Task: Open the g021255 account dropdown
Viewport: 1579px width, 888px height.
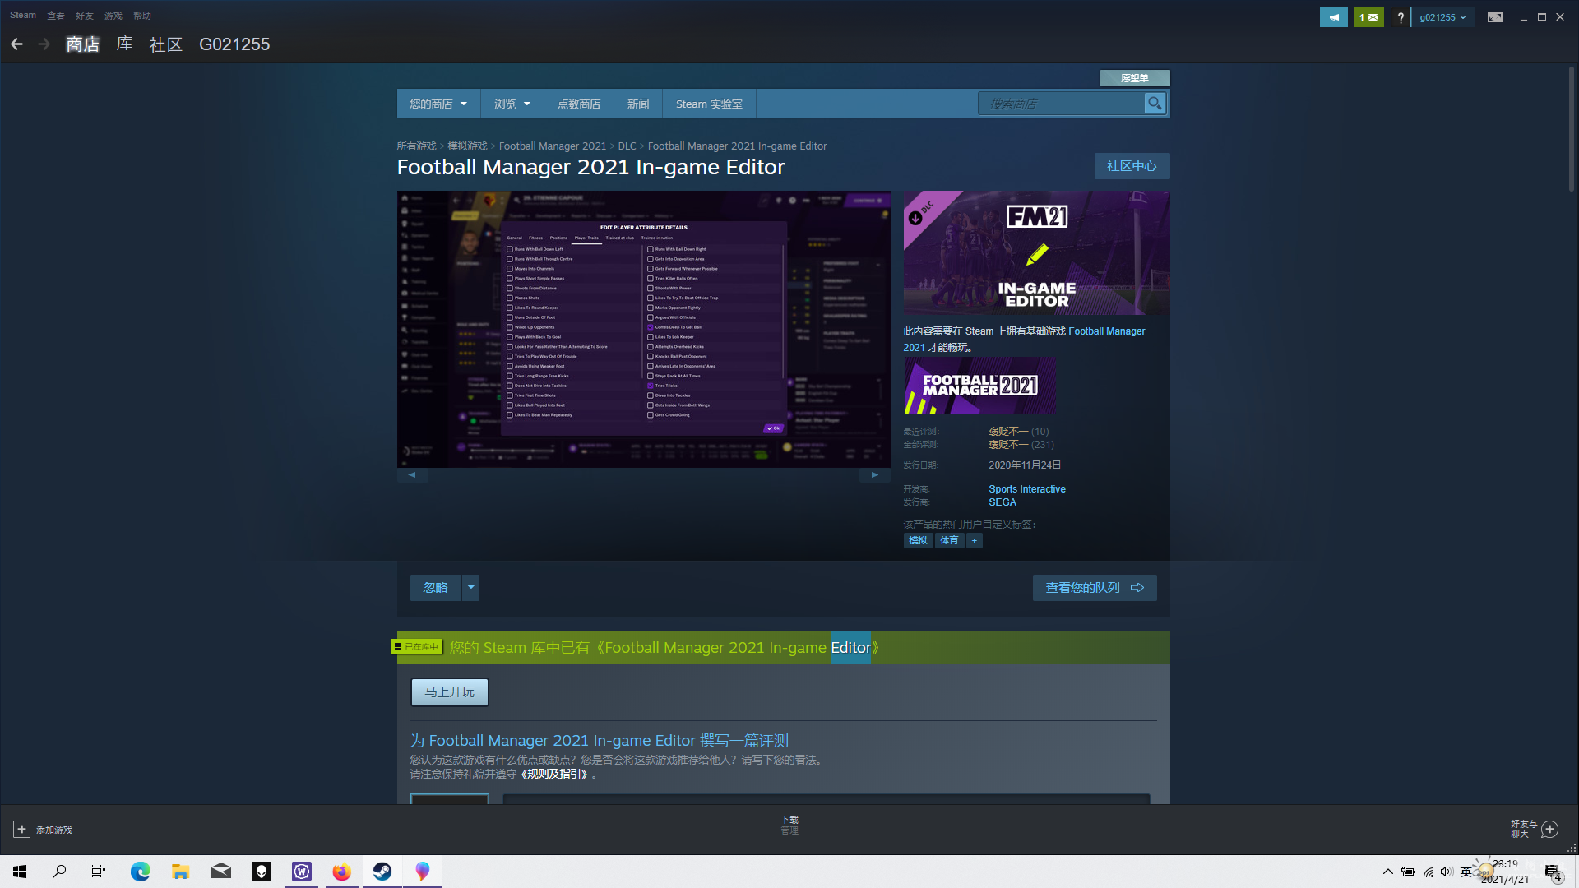Action: (1442, 17)
